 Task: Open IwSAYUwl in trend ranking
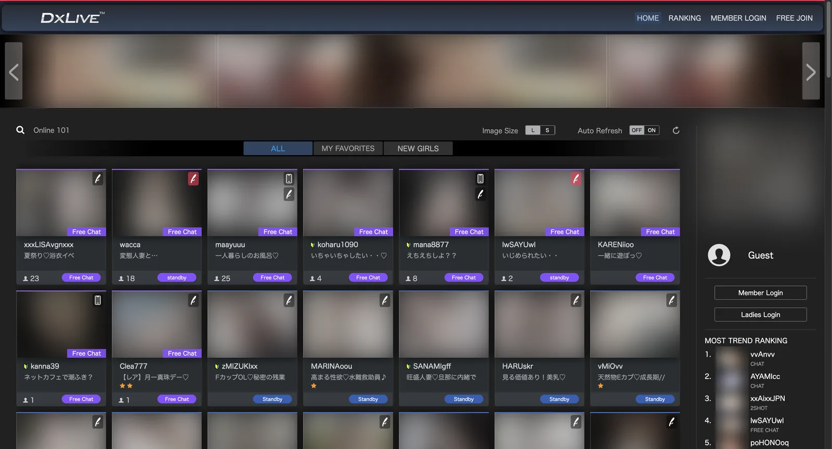[767, 420]
